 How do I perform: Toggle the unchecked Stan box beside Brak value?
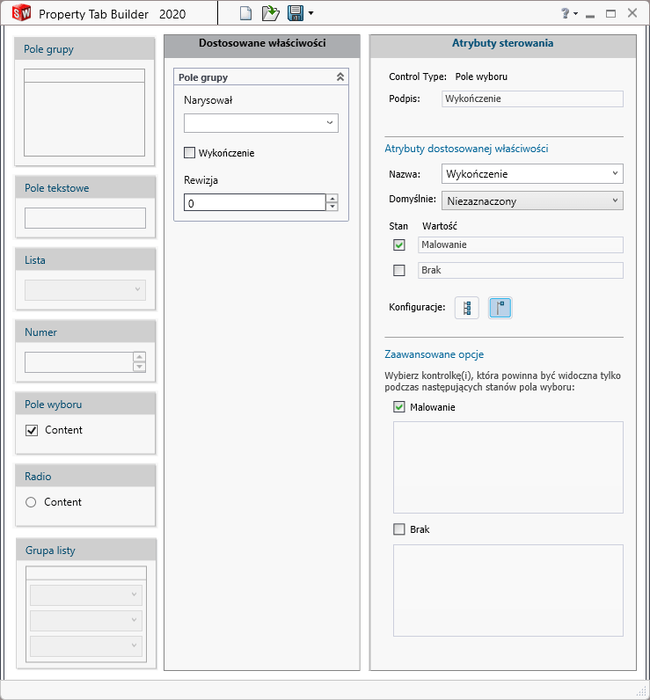[x=399, y=270]
